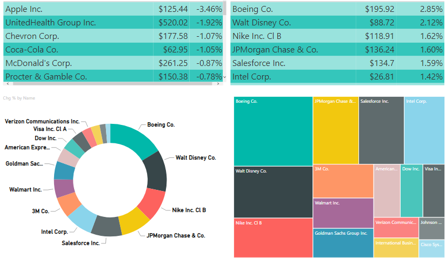This screenshot has width=446, height=258.
Task: Select Coca-Cola Co. in the left table
Action: point(78,50)
